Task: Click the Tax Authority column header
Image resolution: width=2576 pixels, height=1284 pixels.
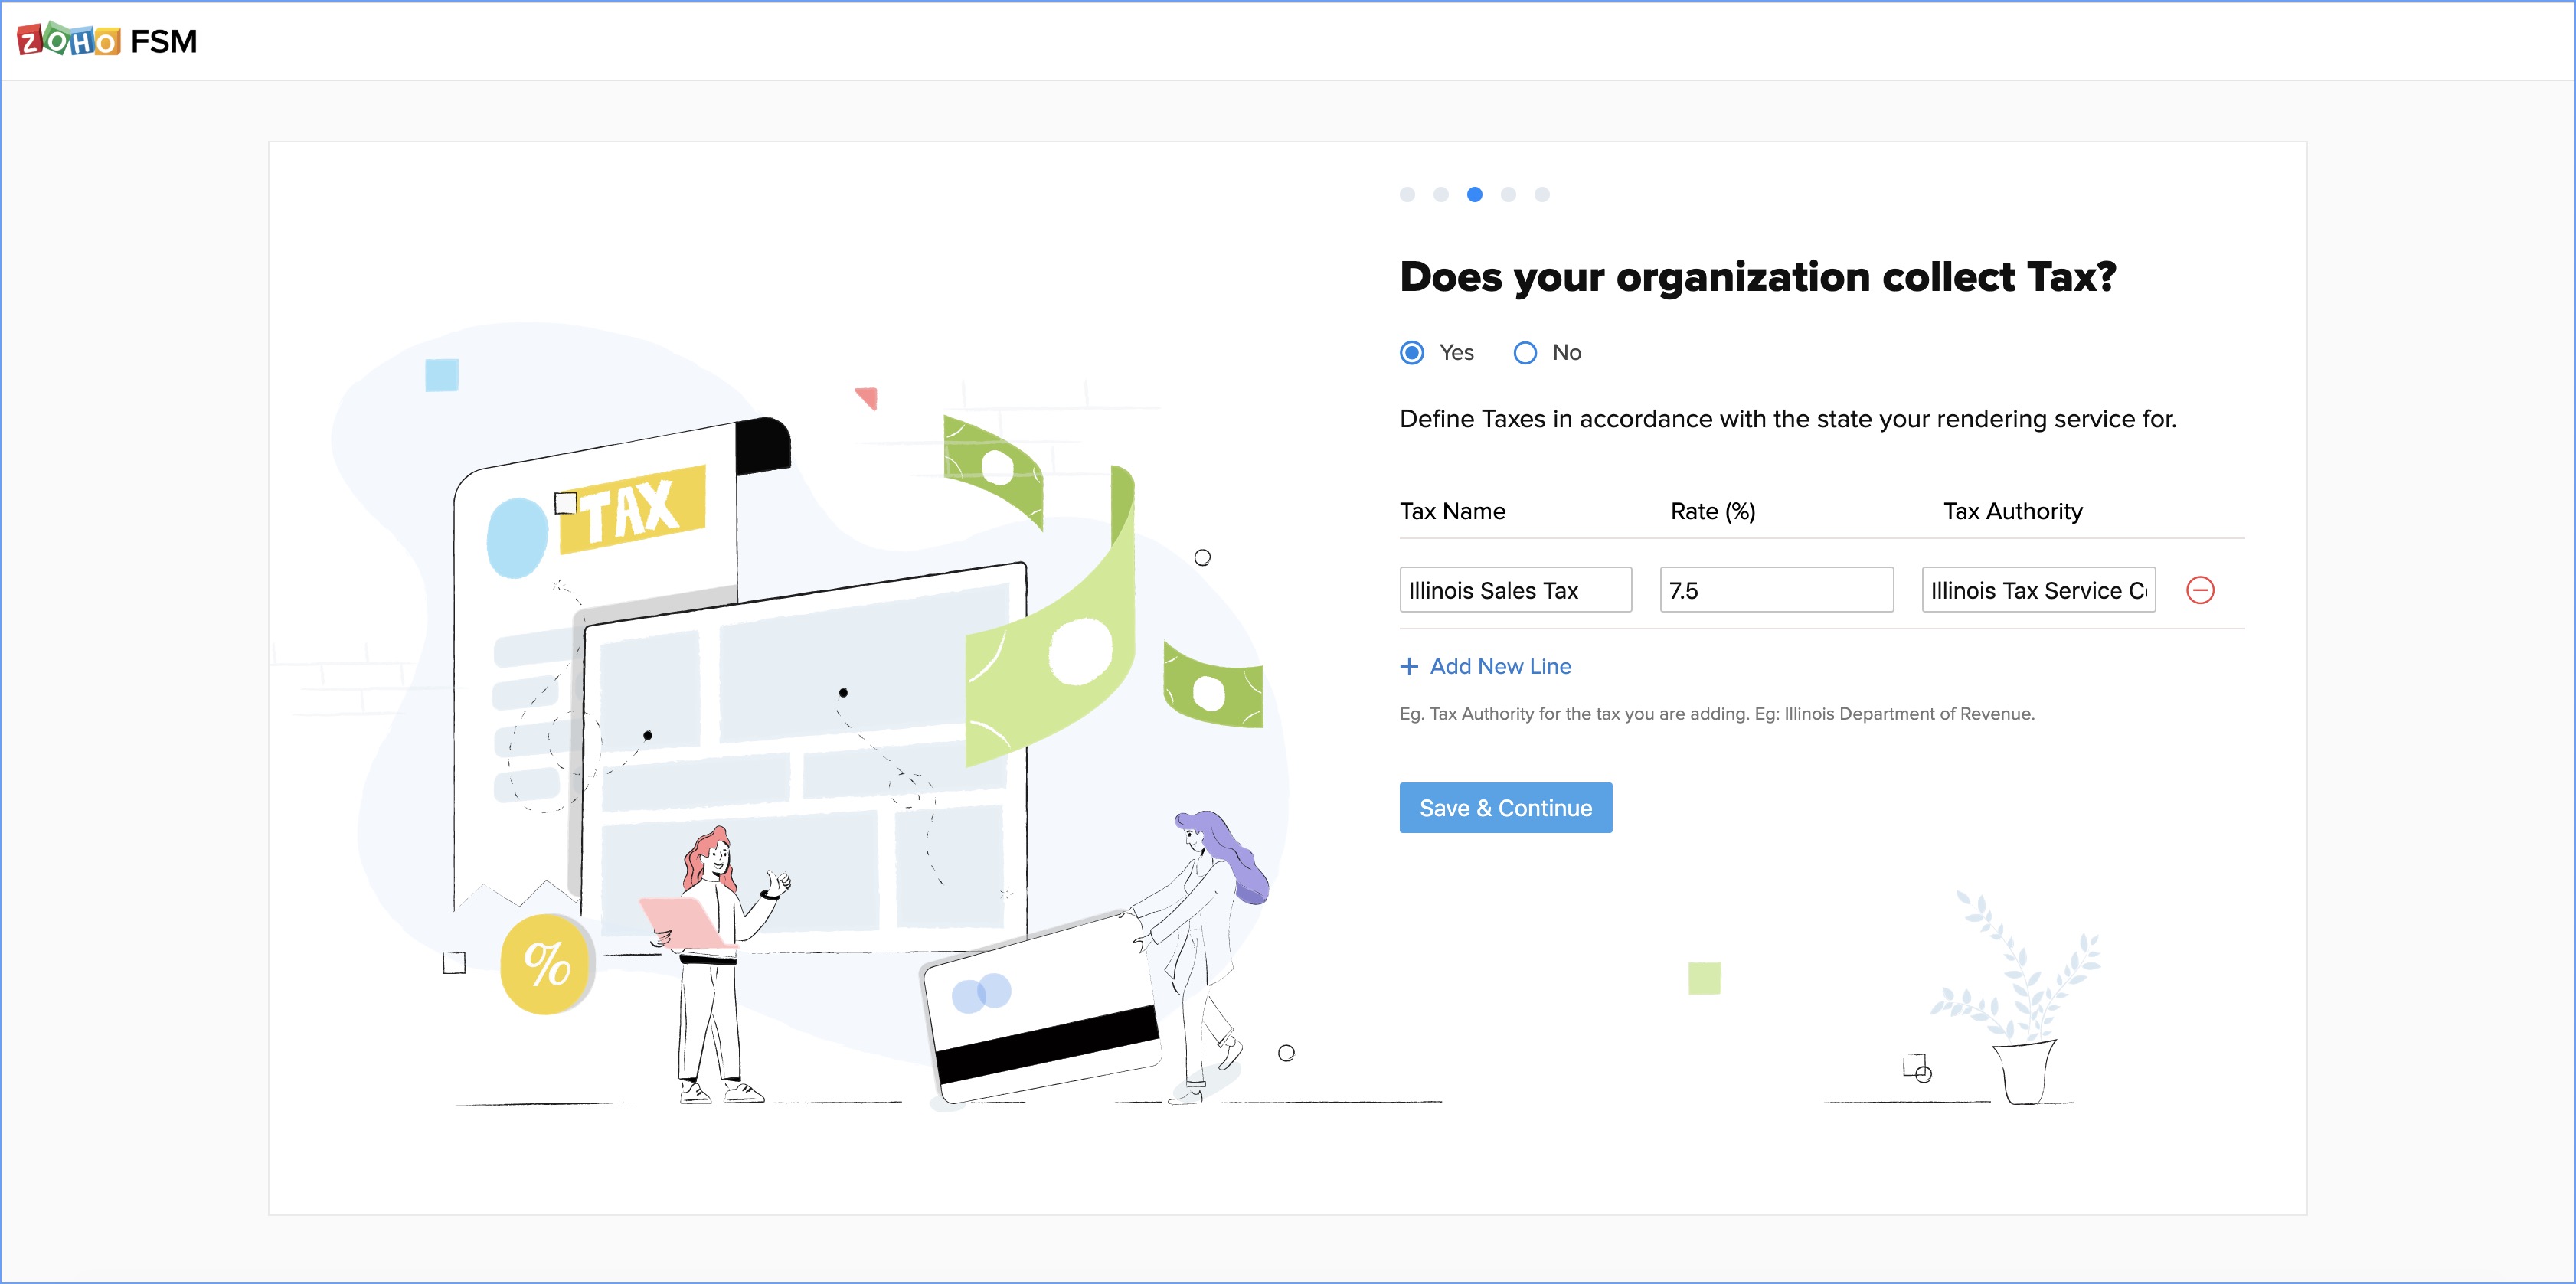Action: [2012, 511]
